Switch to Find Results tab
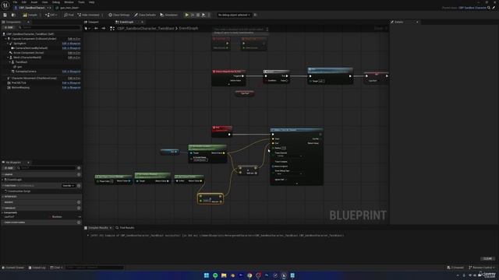This screenshot has width=499, height=280. [125, 228]
